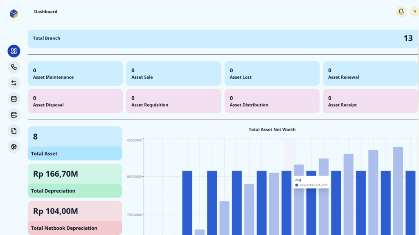The width and height of the screenshot is (419, 235).
Task: Click the blue value legend swatch in tooltip
Action: tap(297, 185)
